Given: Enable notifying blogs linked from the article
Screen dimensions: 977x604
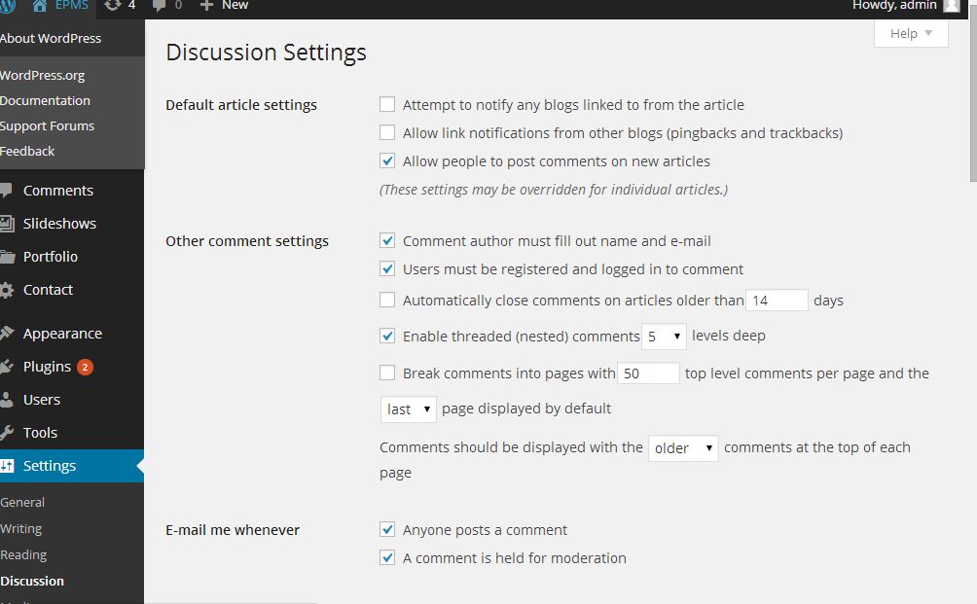Looking at the screenshot, I should pos(387,104).
